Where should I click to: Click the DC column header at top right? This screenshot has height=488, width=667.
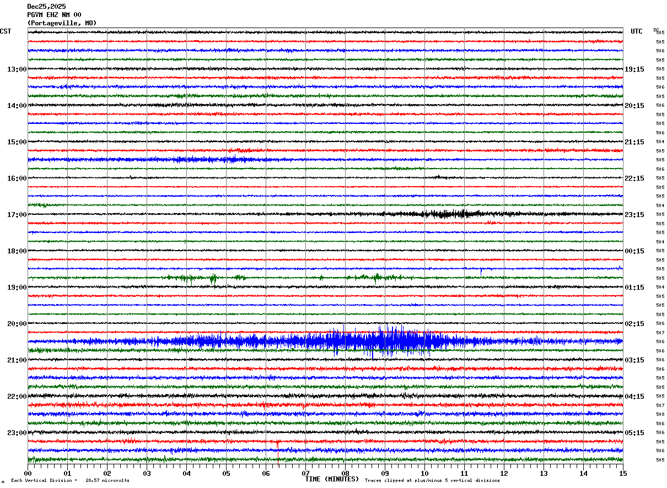[x=656, y=30]
